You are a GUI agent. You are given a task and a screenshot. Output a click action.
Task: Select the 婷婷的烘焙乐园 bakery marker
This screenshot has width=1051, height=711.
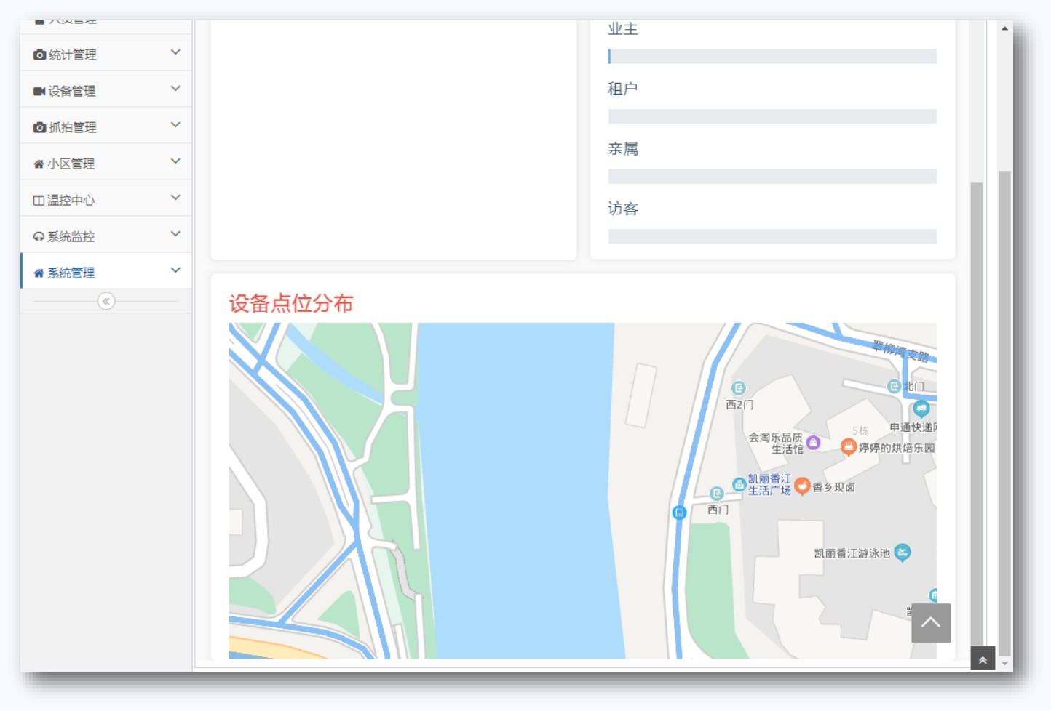848,446
